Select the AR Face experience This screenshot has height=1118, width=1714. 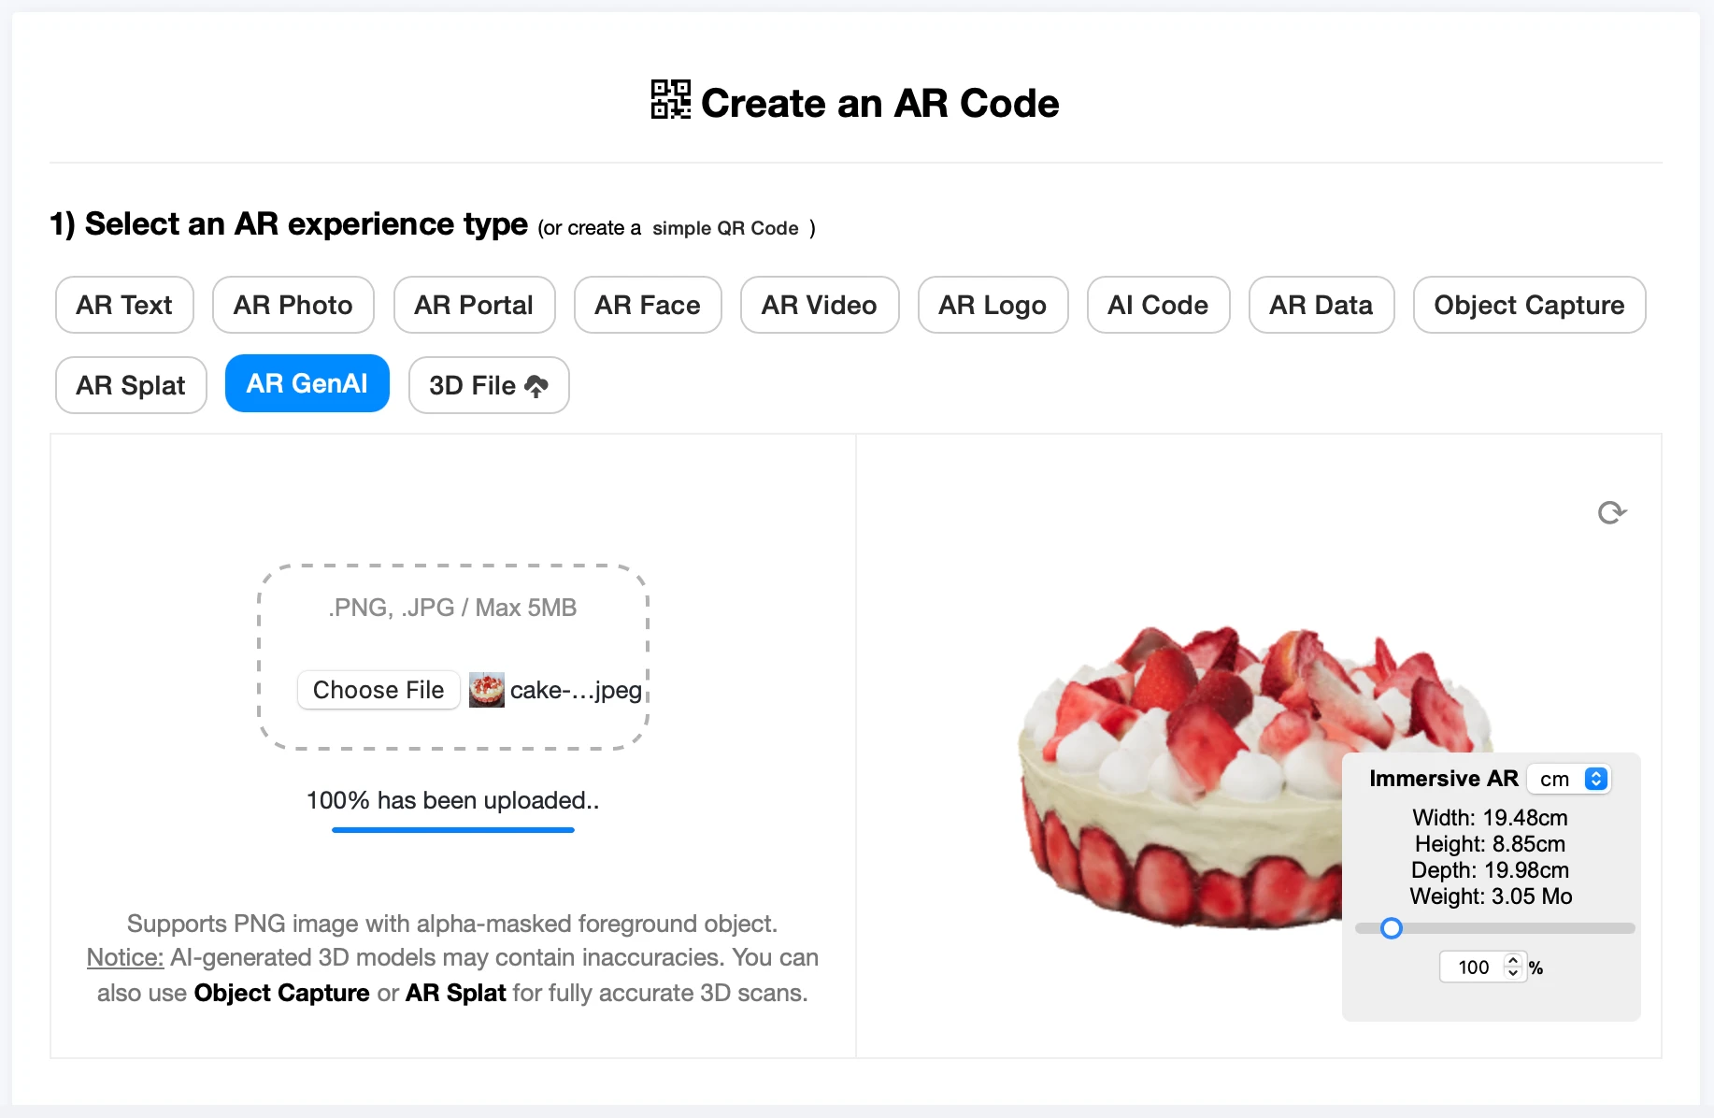647,305
